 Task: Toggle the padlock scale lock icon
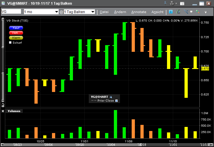click(3, 105)
